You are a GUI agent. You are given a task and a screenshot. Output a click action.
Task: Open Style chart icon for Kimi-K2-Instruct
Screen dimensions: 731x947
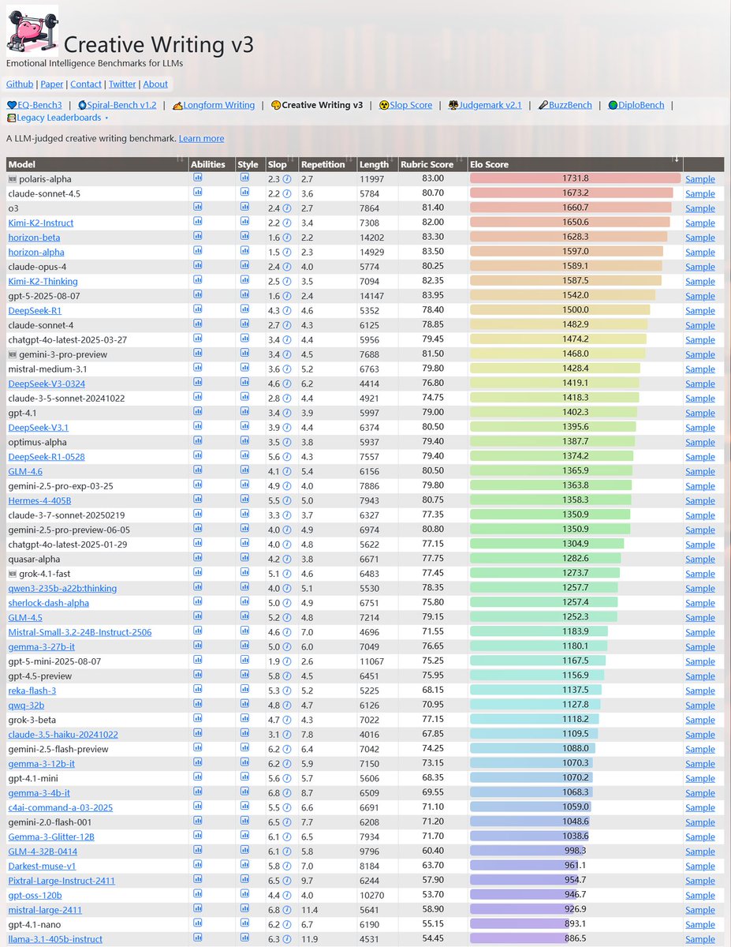(244, 222)
